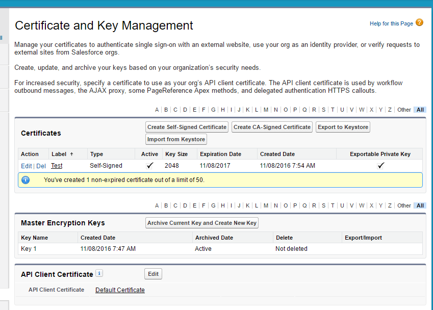Select All filter above Master Encryption Keys

[x=420, y=205]
